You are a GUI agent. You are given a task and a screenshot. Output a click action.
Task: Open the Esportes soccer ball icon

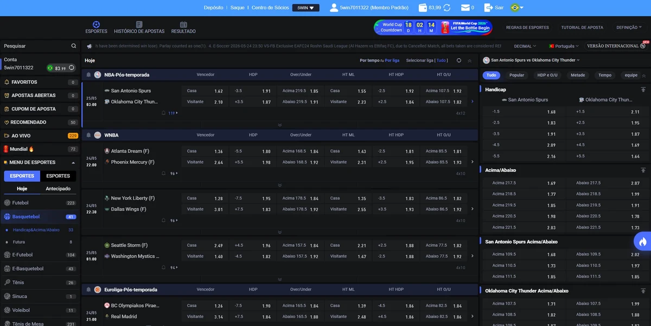(96, 24)
